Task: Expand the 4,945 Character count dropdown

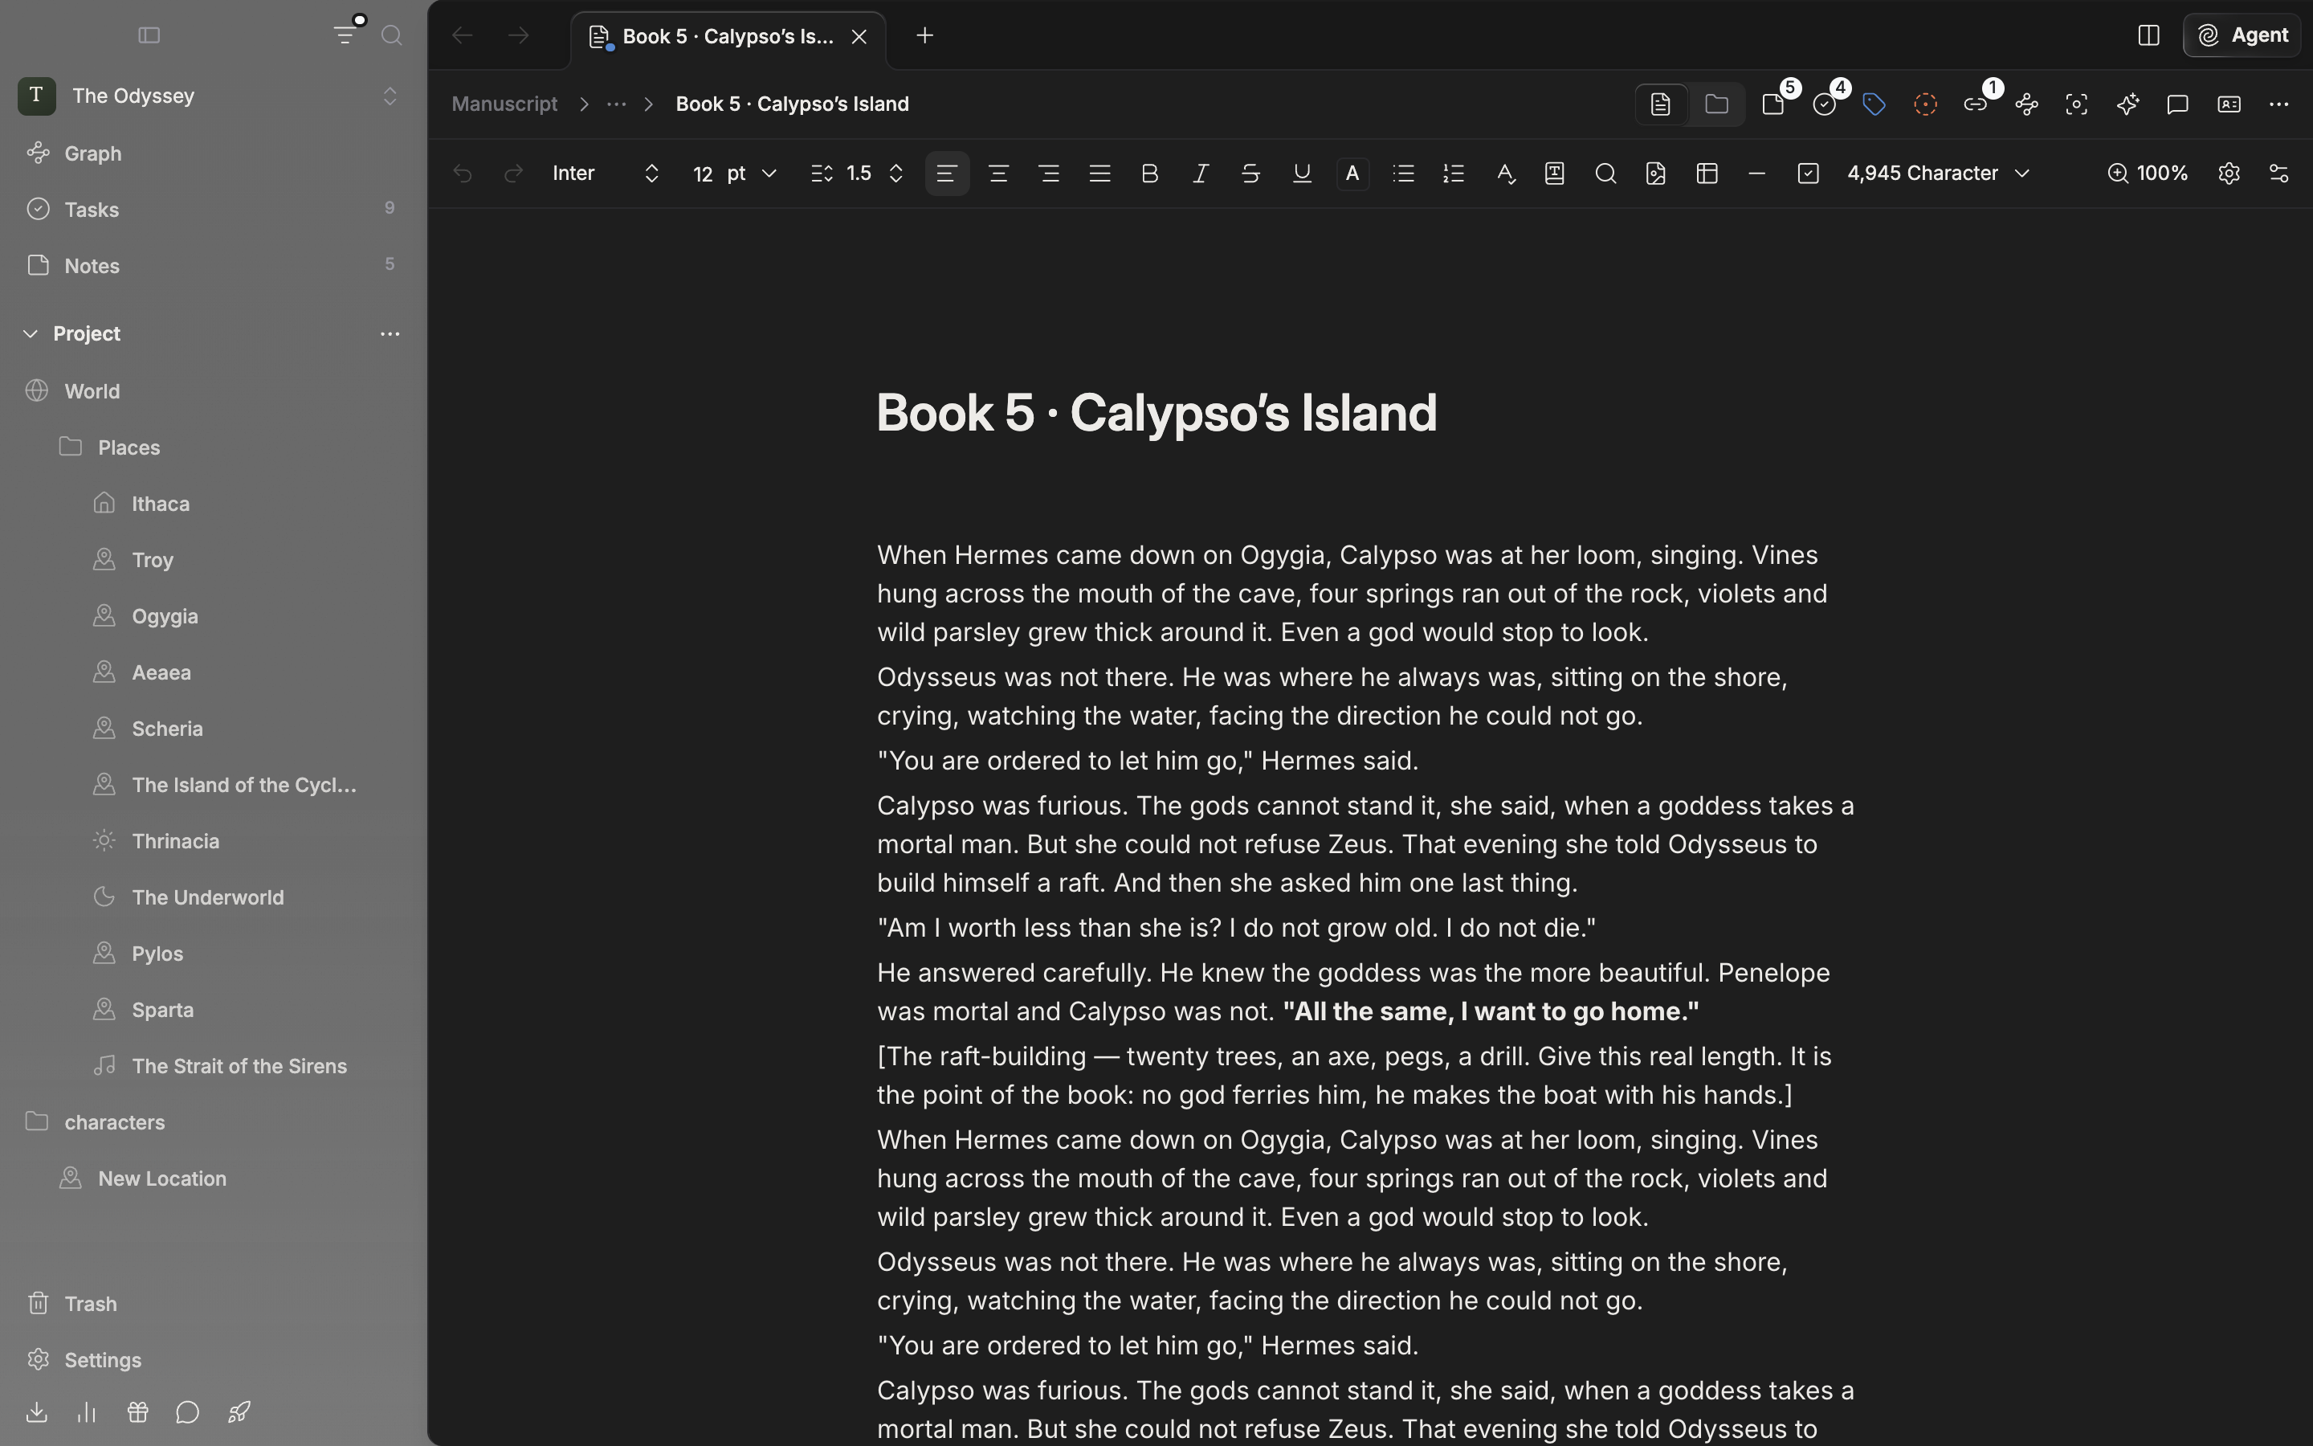Action: 1938,173
